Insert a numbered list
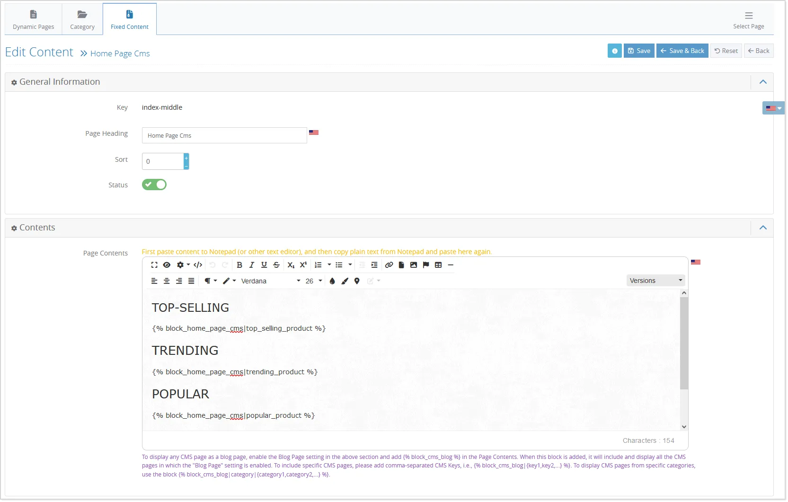788x502 pixels. point(318,265)
